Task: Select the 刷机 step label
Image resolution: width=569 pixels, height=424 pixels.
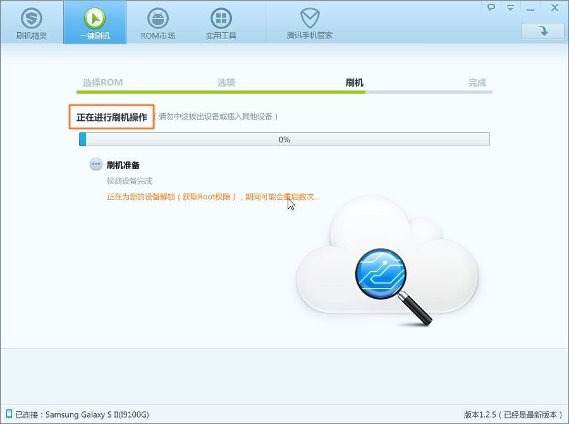Action: (354, 82)
